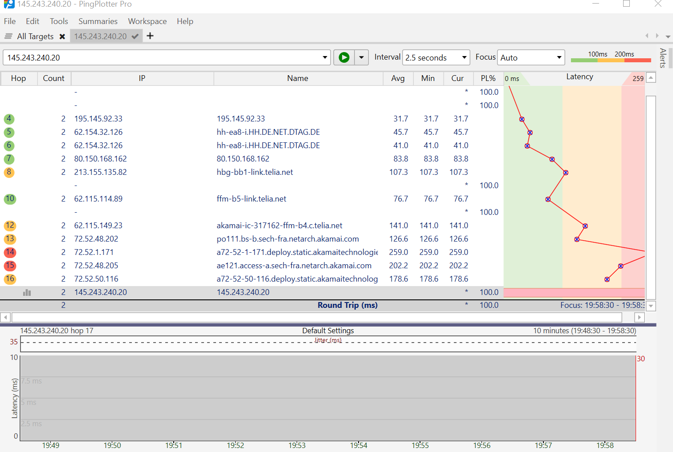This screenshot has height=452, width=673.
Task: Open the Tools menu
Action: pyautogui.click(x=59, y=21)
